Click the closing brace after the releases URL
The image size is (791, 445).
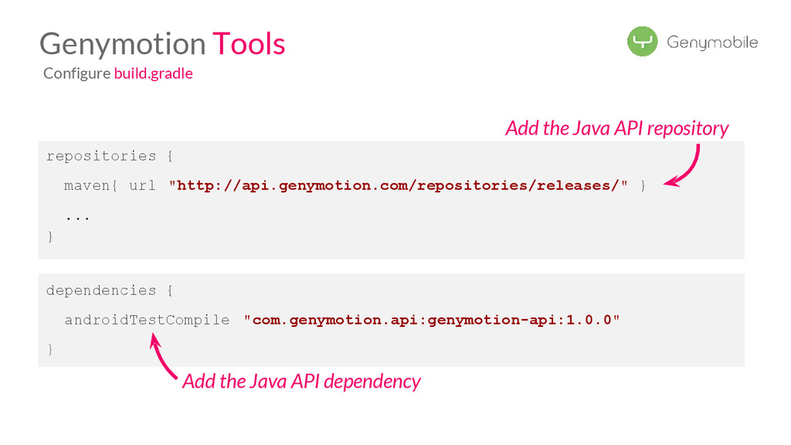pyautogui.click(x=643, y=185)
